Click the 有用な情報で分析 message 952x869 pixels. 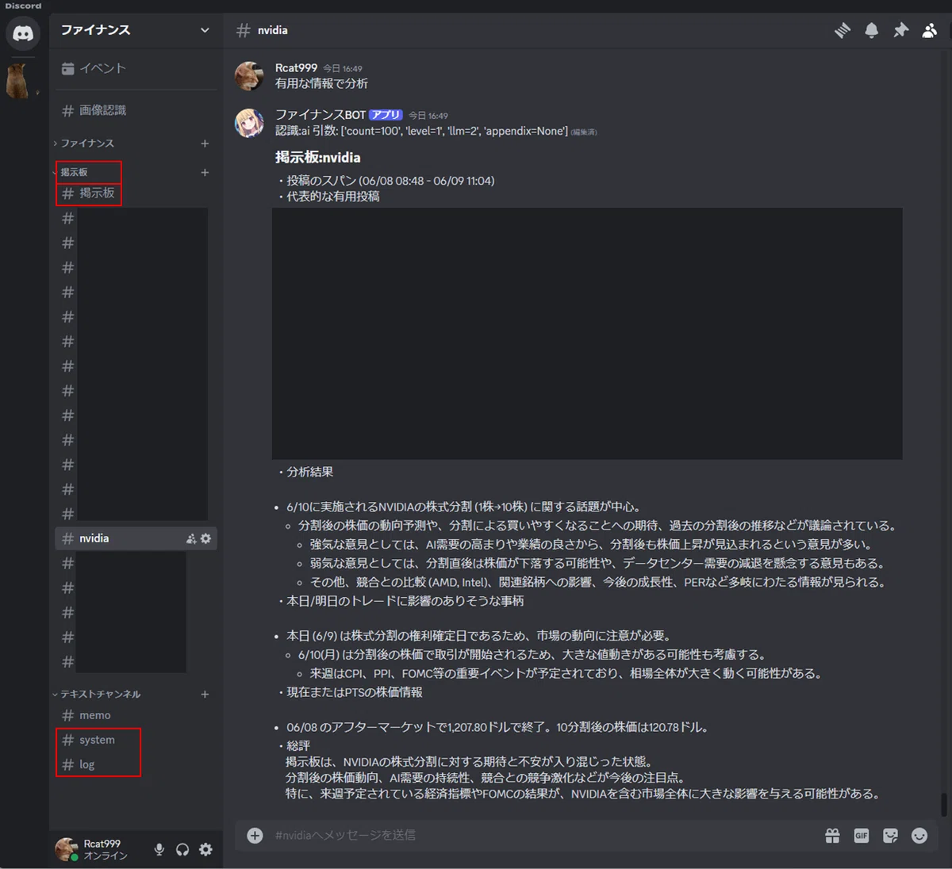(x=321, y=83)
